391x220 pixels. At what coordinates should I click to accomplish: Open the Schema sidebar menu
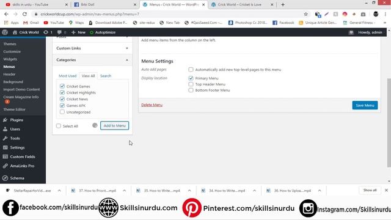pos(17,178)
